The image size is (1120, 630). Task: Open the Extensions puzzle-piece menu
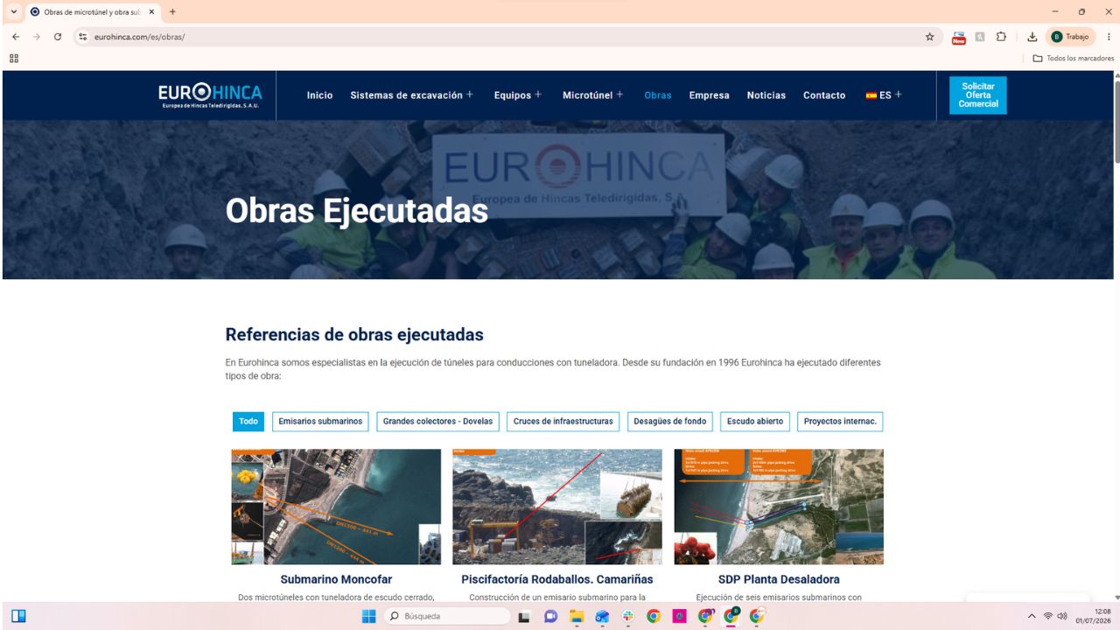click(x=1001, y=37)
